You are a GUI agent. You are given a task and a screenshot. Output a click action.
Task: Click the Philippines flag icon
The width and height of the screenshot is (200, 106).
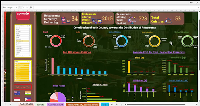(28, 99)
